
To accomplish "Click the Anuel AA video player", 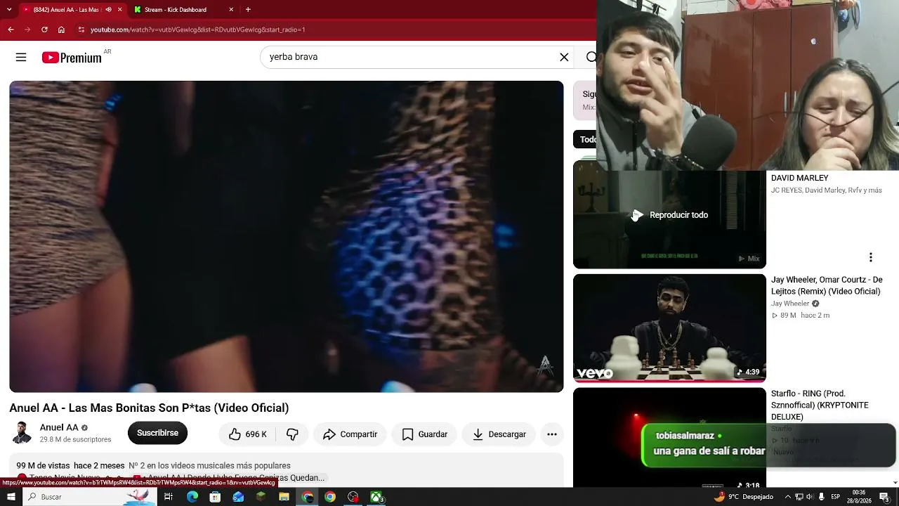I will point(287,236).
